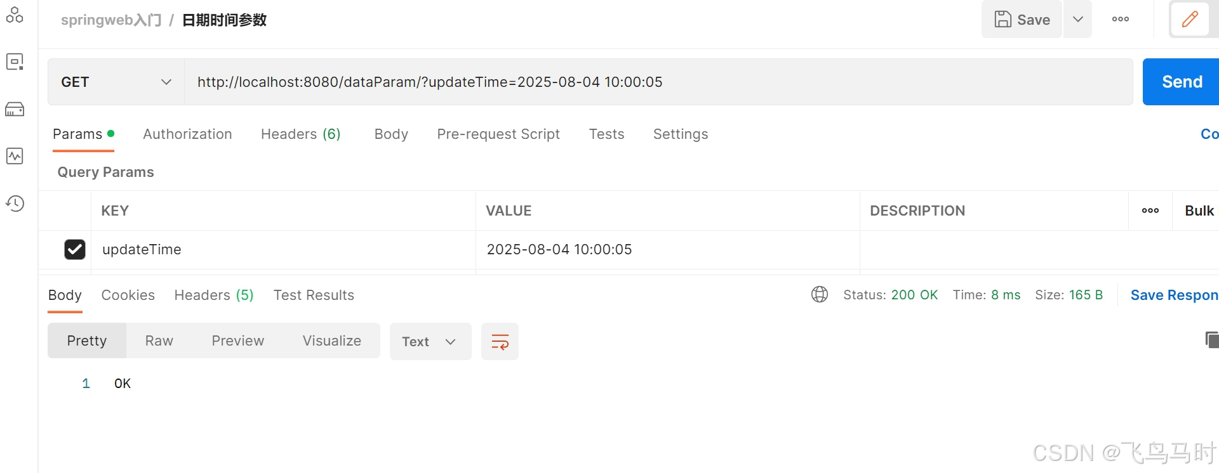Viewport: 1219px width, 473px height.
Task: Open the Monitors sidebar icon
Action: coord(15,156)
